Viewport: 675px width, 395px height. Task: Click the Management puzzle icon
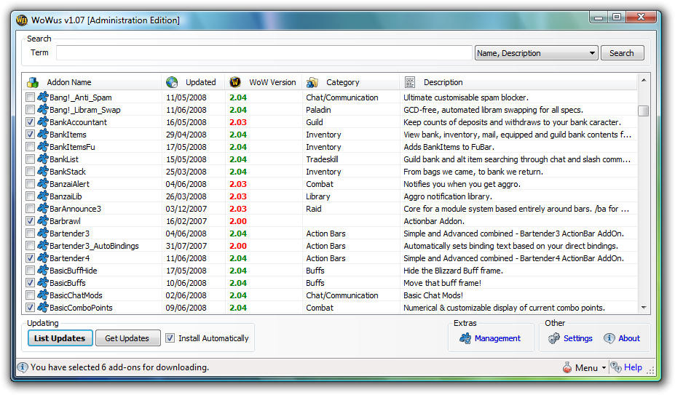pyautogui.click(x=465, y=338)
